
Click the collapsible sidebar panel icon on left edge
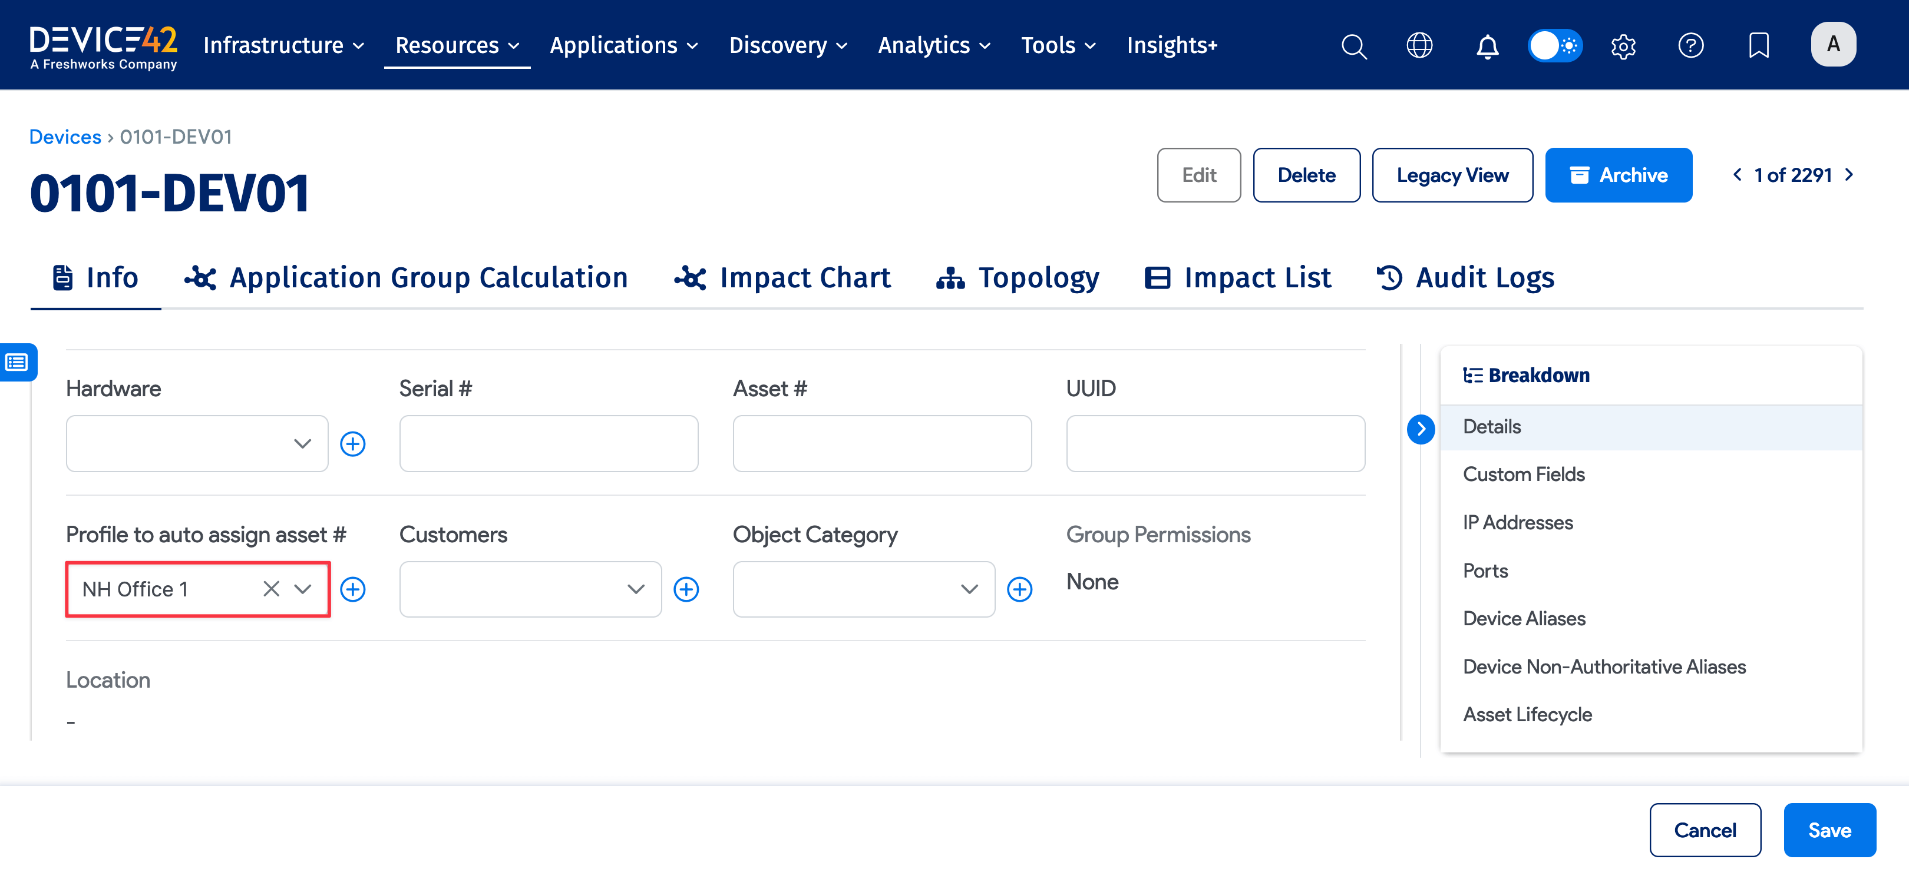(16, 362)
